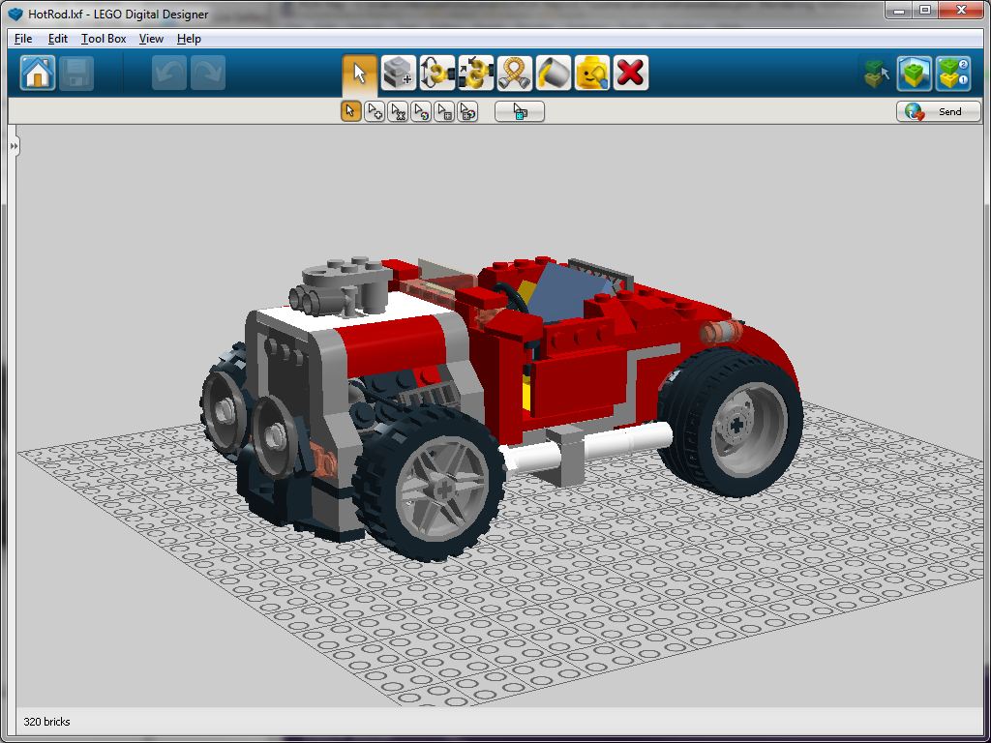Open the Tool Box menu
The width and height of the screenshot is (991, 743).
103,39
